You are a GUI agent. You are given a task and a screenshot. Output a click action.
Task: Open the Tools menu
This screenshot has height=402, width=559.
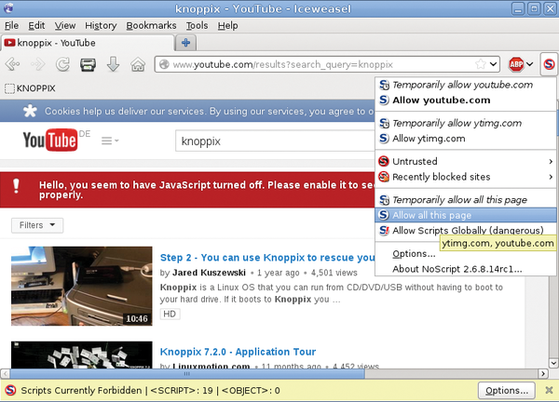(197, 26)
